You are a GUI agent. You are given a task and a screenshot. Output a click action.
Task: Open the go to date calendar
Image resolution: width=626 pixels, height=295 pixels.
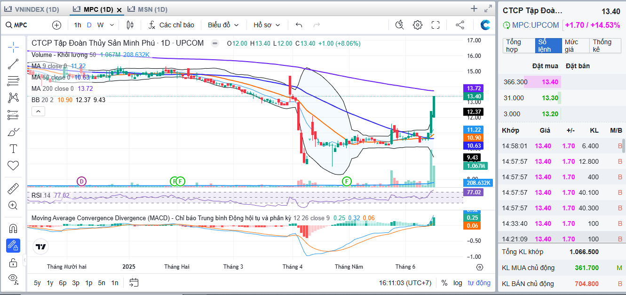134,283
